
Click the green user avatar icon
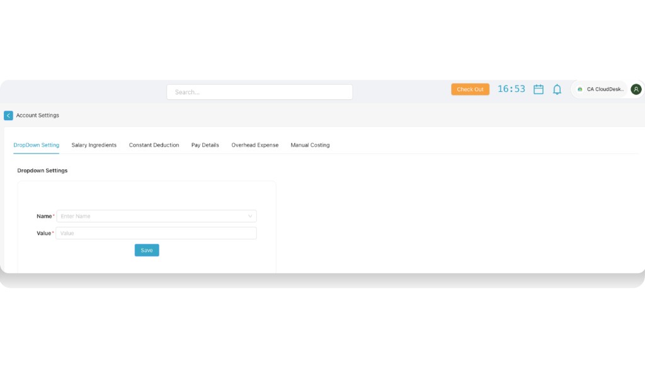click(x=636, y=89)
